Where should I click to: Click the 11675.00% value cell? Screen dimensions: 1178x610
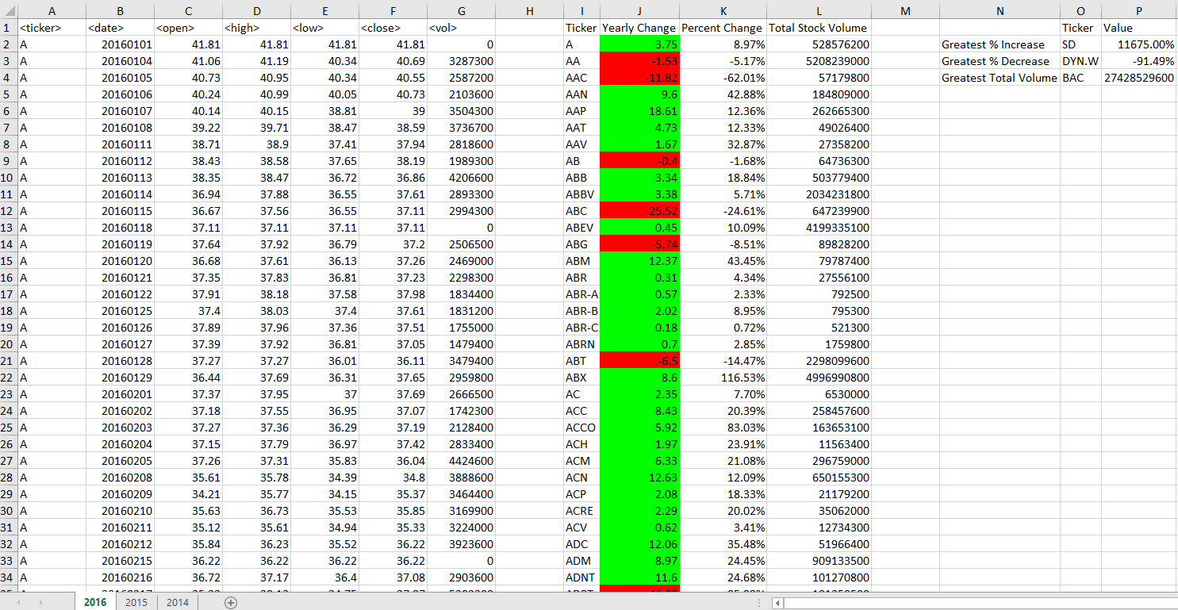(x=1138, y=44)
